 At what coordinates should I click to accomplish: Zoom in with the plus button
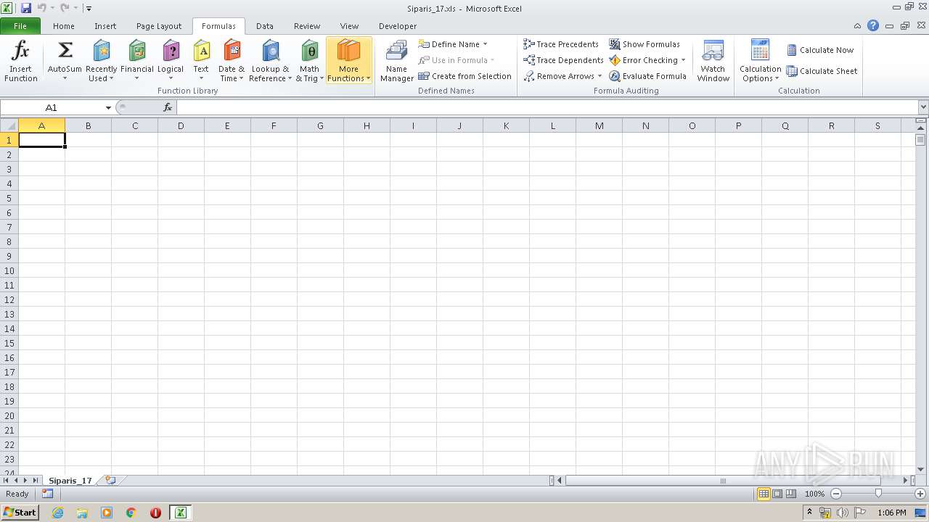click(920, 494)
